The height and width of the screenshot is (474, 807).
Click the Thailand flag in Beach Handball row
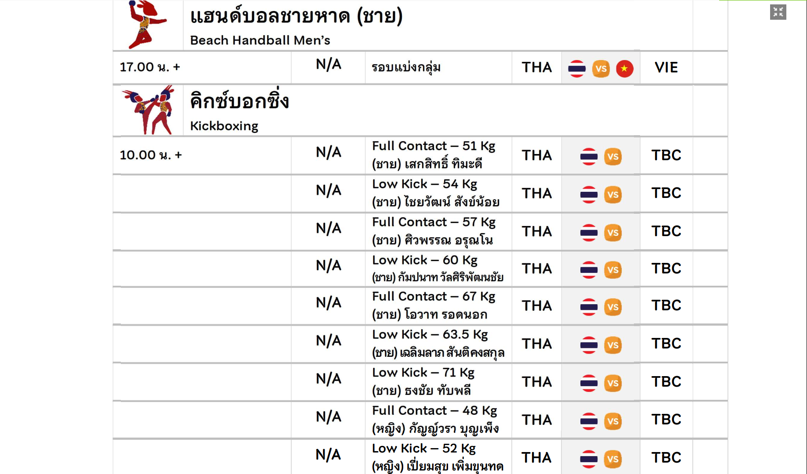click(x=577, y=68)
